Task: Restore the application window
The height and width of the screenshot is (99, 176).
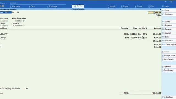Action: 171,2
